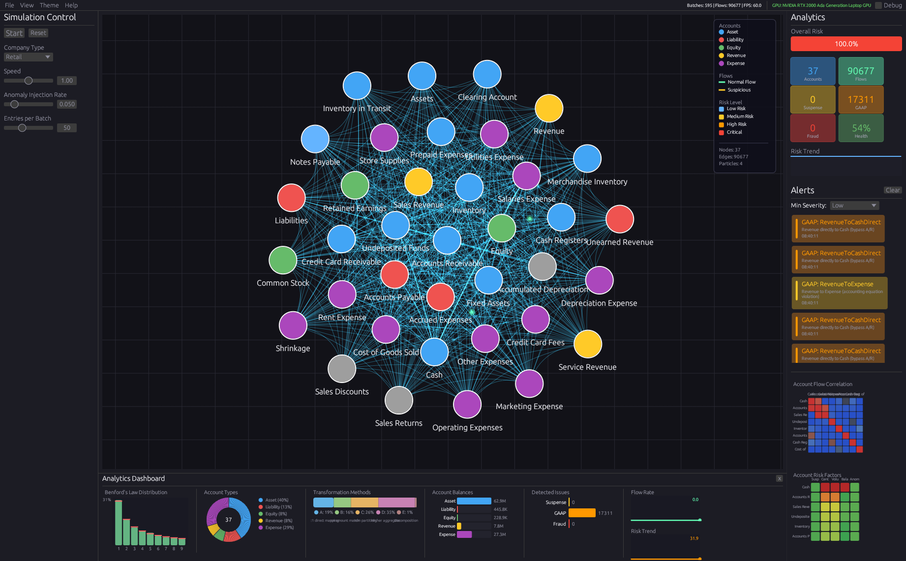Click the Merchandise Inventory node

tap(587, 158)
